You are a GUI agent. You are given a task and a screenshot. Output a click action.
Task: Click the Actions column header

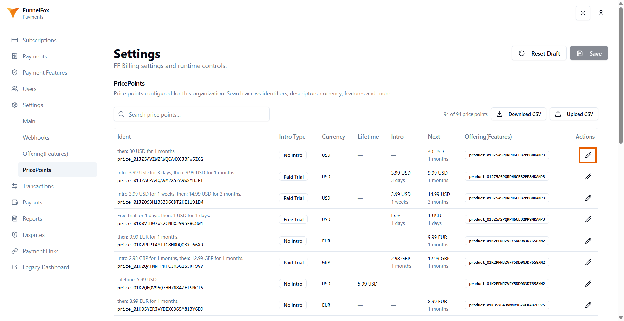click(x=585, y=137)
